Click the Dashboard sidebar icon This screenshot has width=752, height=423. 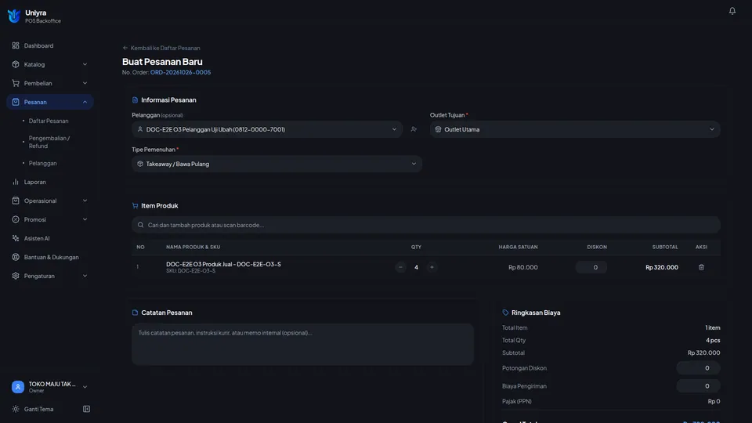(x=16, y=45)
